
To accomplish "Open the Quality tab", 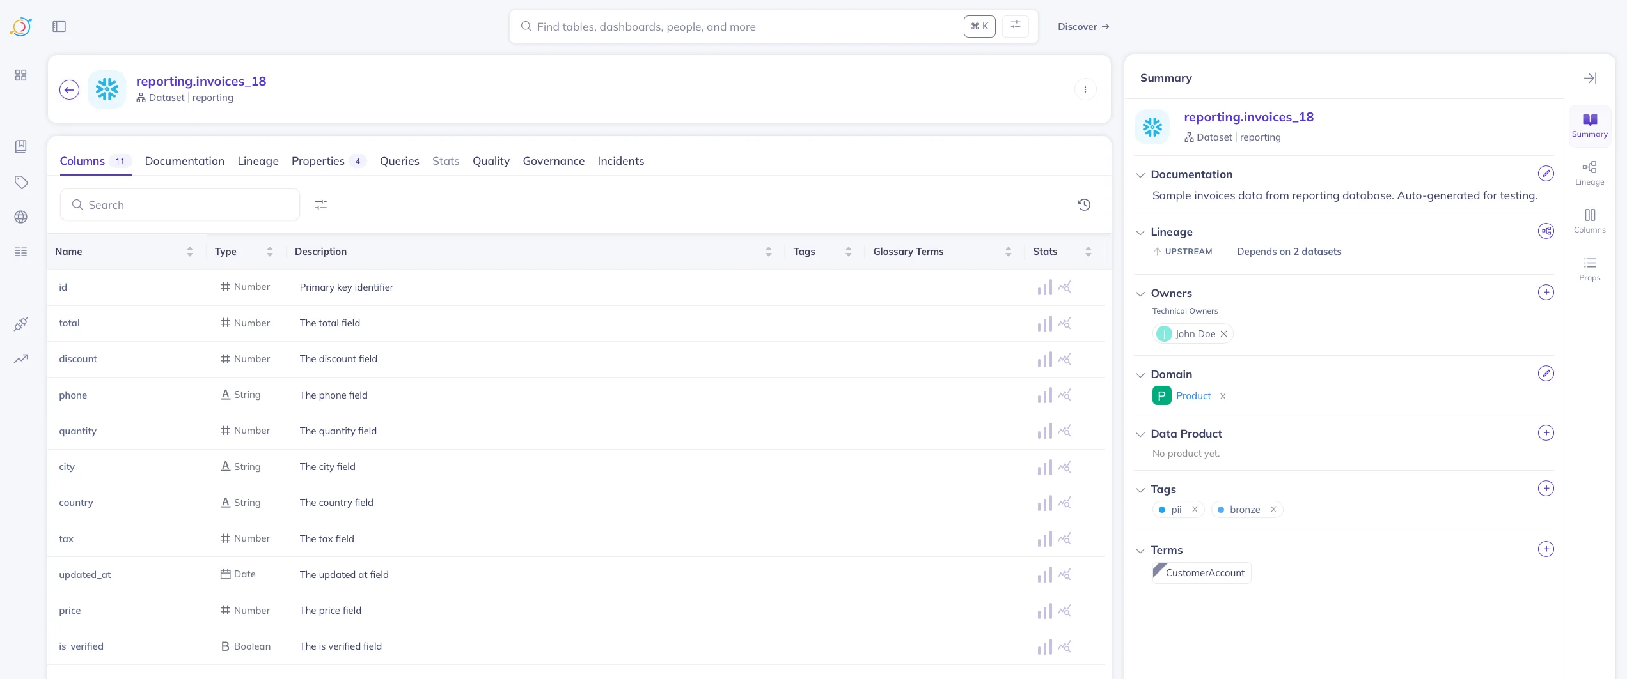I will pyautogui.click(x=491, y=161).
